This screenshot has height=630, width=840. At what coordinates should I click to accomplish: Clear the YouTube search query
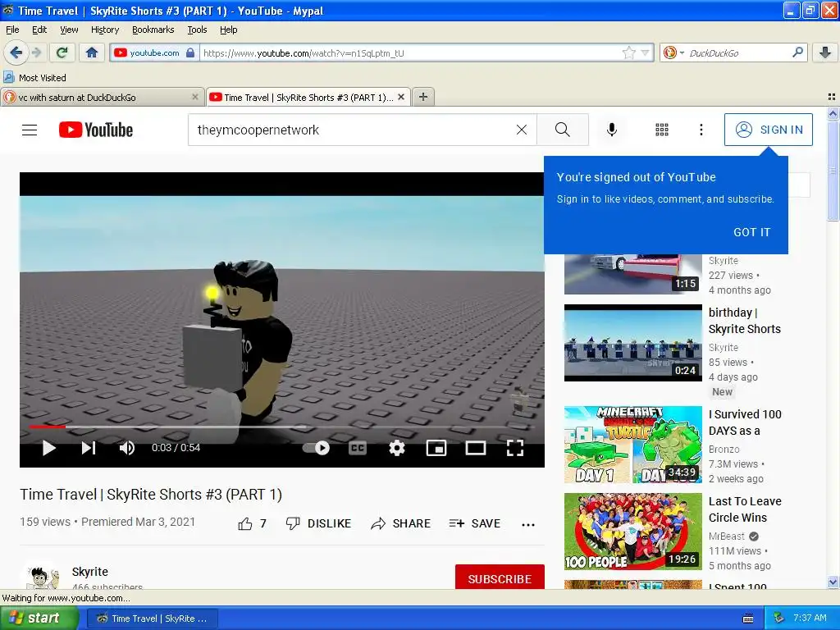point(521,130)
